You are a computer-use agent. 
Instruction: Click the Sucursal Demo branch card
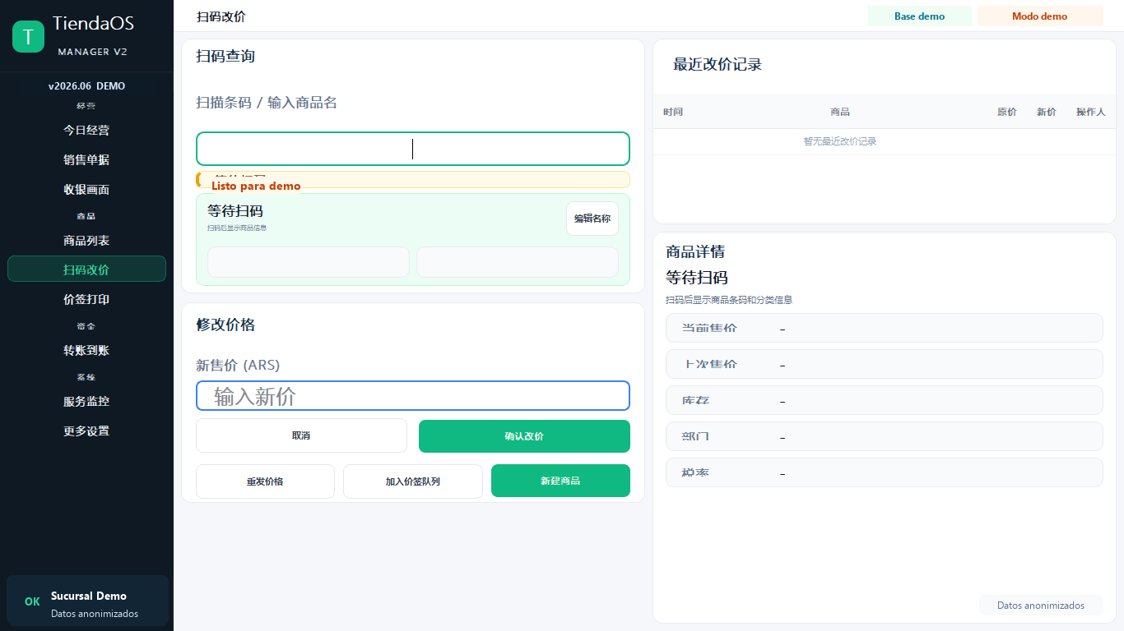(87, 601)
